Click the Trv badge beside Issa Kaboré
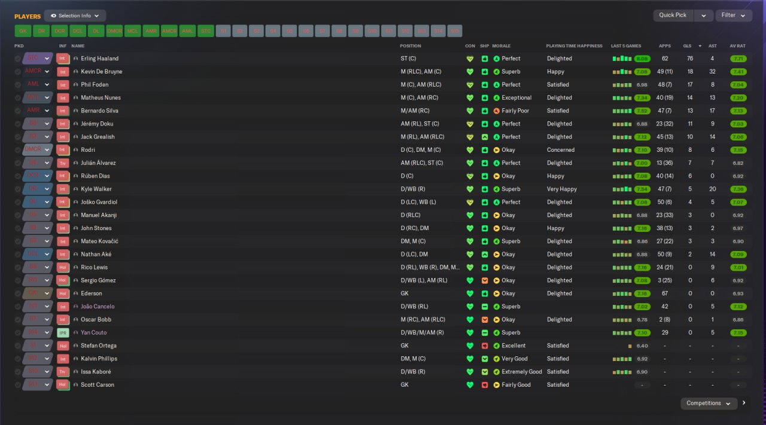Image resolution: width=766 pixels, height=425 pixels. tap(63, 372)
